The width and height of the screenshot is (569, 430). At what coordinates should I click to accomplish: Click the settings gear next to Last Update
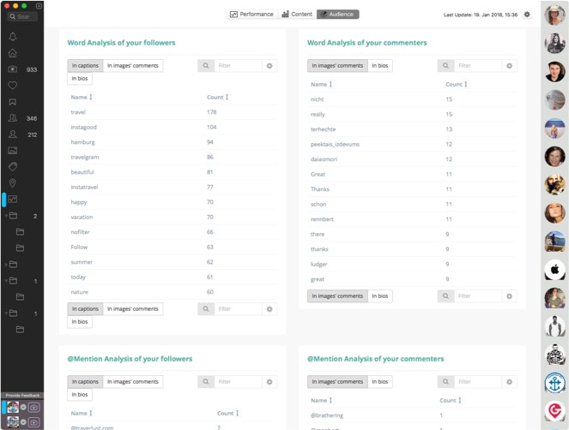pyautogui.click(x=527, y=15)
